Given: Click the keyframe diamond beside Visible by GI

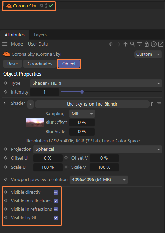Looking at the screenshot, I should pyautogui.click(x=6, y=217).
